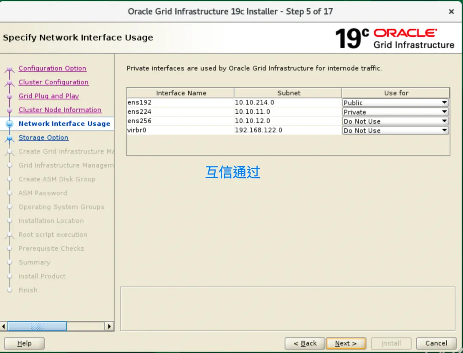Open Use for dropdown for virbr0
463x353 pixels.
[x=395, y=131]
